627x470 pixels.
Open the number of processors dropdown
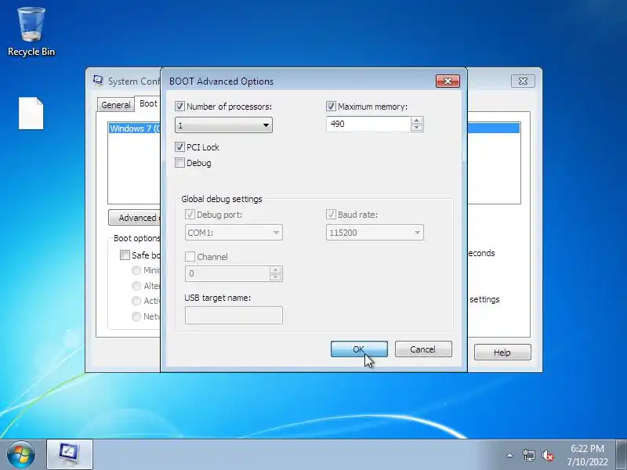tap(223, 125)
